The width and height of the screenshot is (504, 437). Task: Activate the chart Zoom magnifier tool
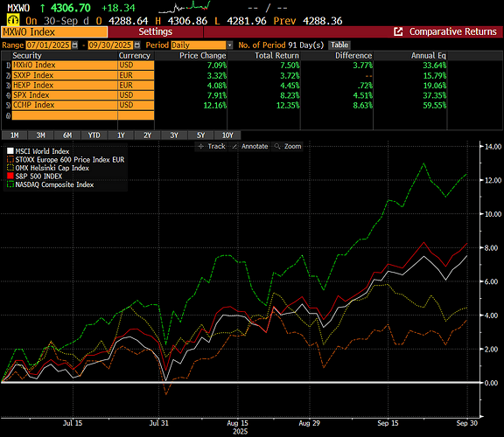click(x=288, y=147)
